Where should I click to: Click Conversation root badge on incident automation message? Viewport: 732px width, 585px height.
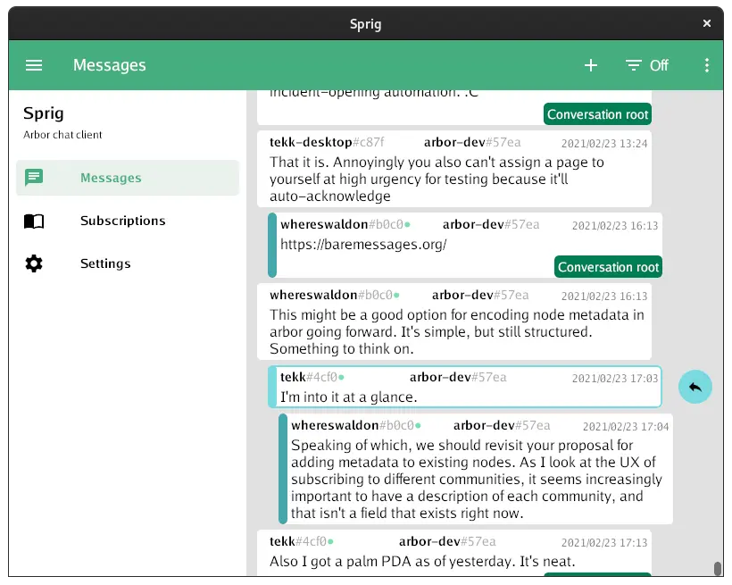click(x=597, y=114)
